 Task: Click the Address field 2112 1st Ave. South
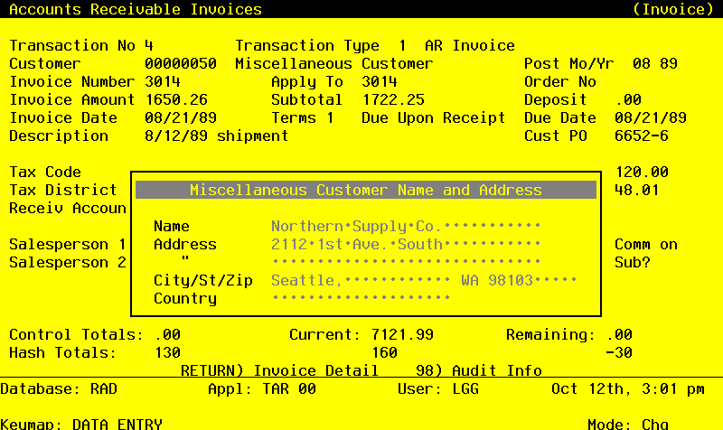pos(406,244)
